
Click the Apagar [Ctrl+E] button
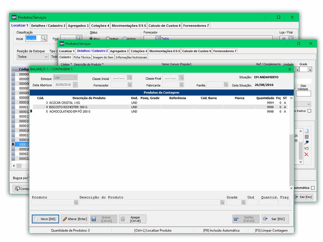133,219
